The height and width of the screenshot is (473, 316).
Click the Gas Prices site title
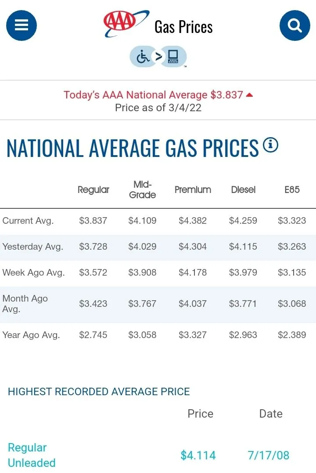(183, 27)
